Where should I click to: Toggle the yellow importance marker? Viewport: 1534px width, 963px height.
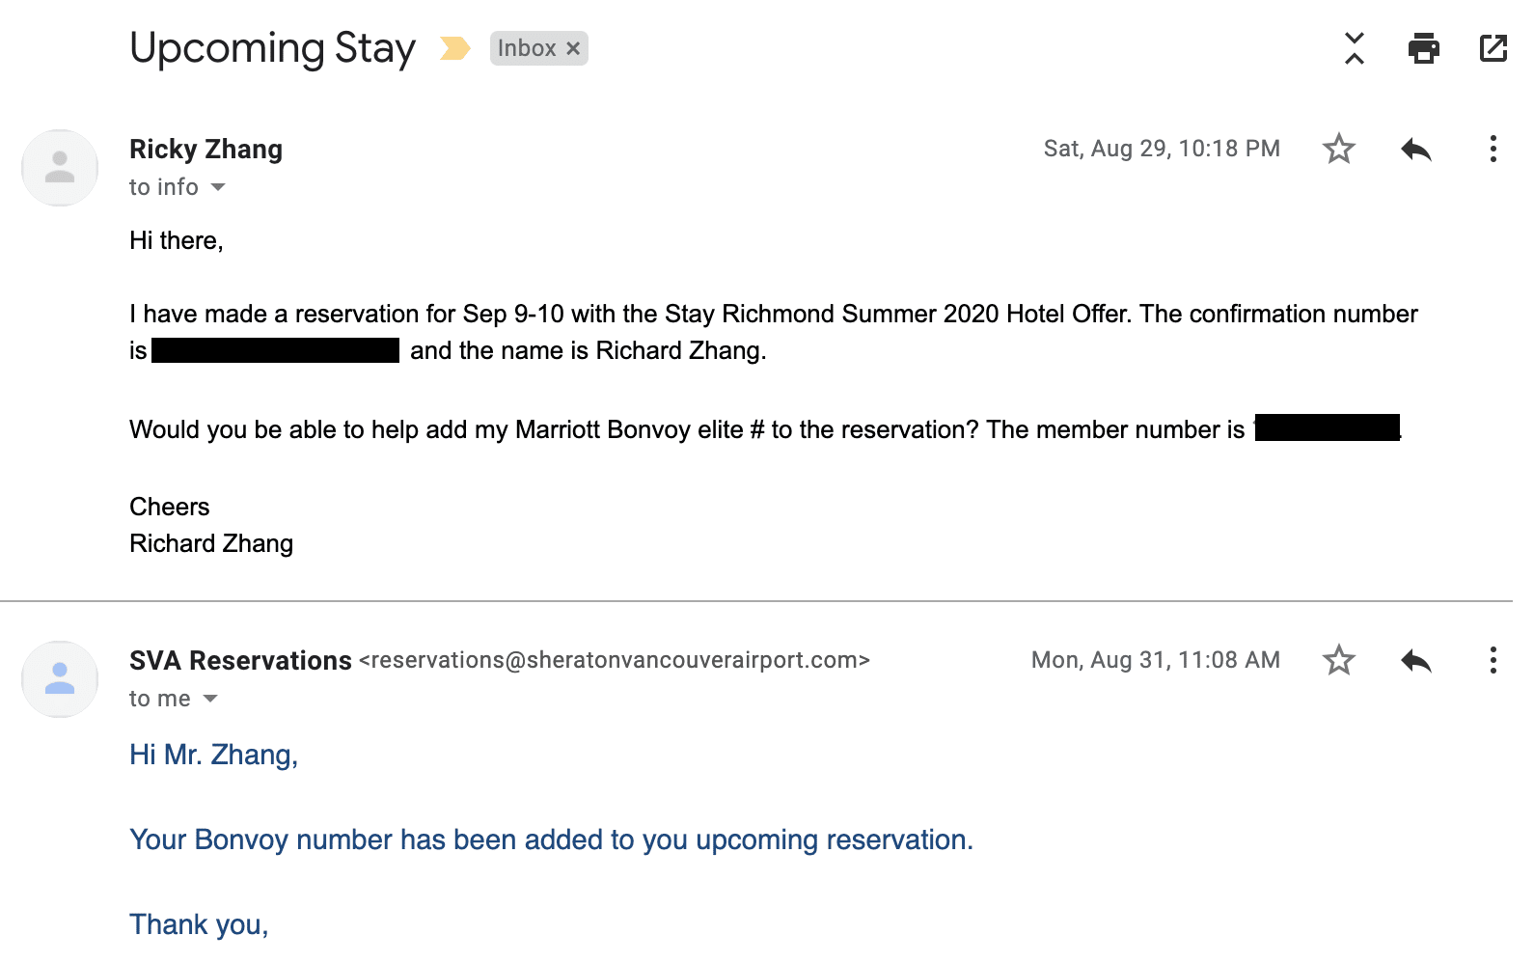[x=454, y=48]
